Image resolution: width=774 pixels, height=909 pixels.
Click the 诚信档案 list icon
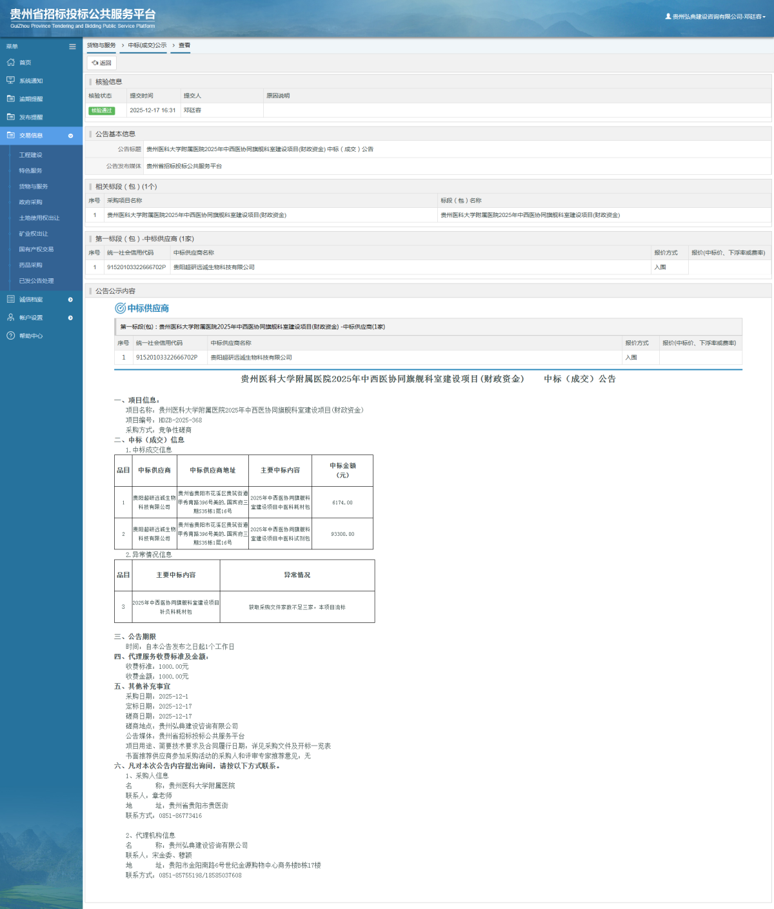10,300
